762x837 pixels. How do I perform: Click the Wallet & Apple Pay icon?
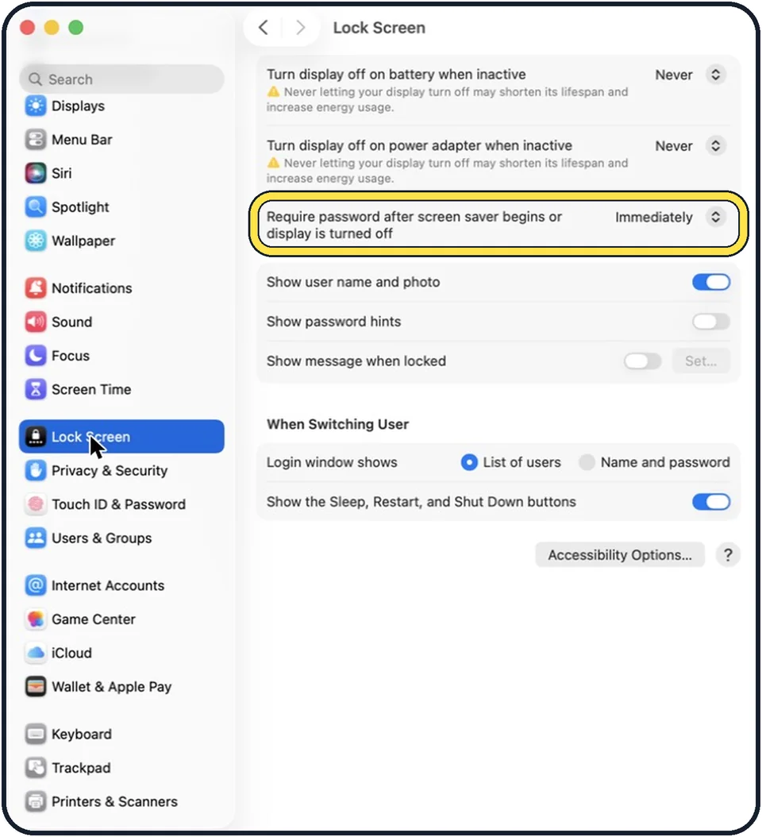coord(36,686)
